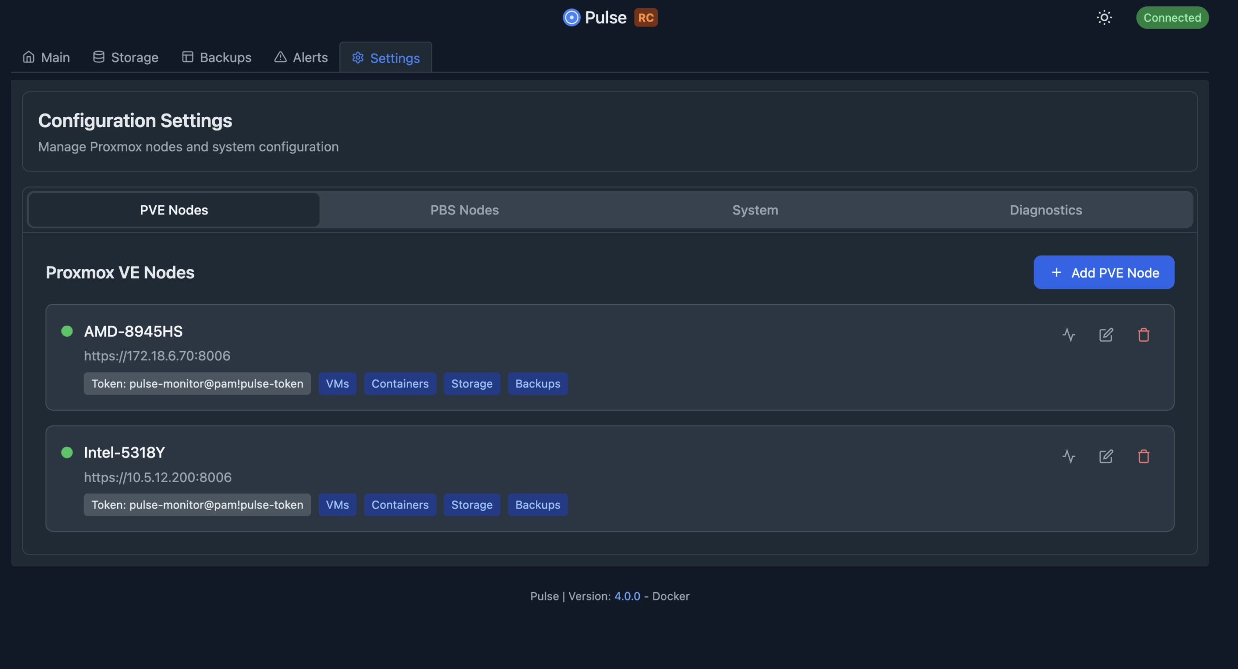This screenshot has height=669, width=1238.
Task: Open the Alerts tab
Action: 301,57
